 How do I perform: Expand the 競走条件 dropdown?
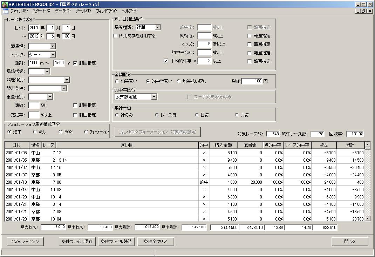click(64, 88)
